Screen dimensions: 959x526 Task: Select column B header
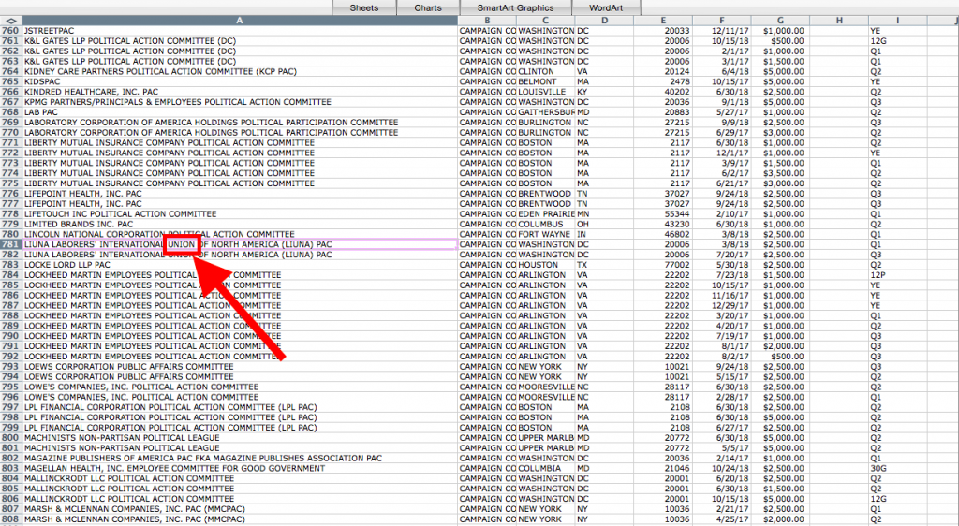[x=487, y=21]
